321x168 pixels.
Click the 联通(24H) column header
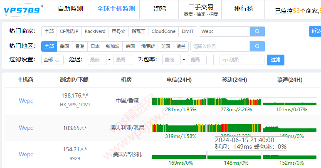coord(290,80)
